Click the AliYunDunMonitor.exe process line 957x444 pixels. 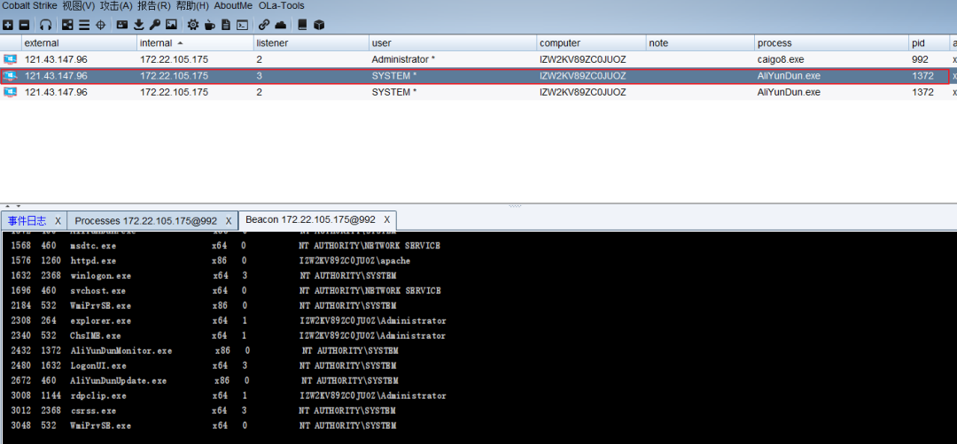205,351
